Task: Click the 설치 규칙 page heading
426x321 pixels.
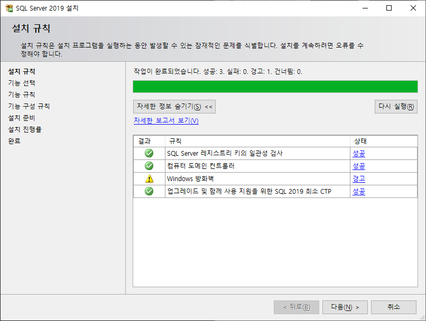Action: click(31, 28)
